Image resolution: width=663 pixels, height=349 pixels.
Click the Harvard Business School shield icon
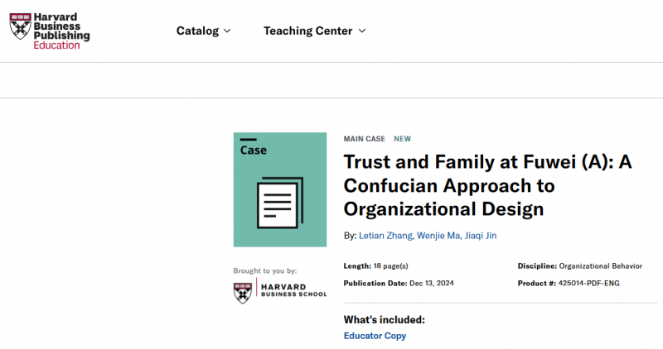243,293
